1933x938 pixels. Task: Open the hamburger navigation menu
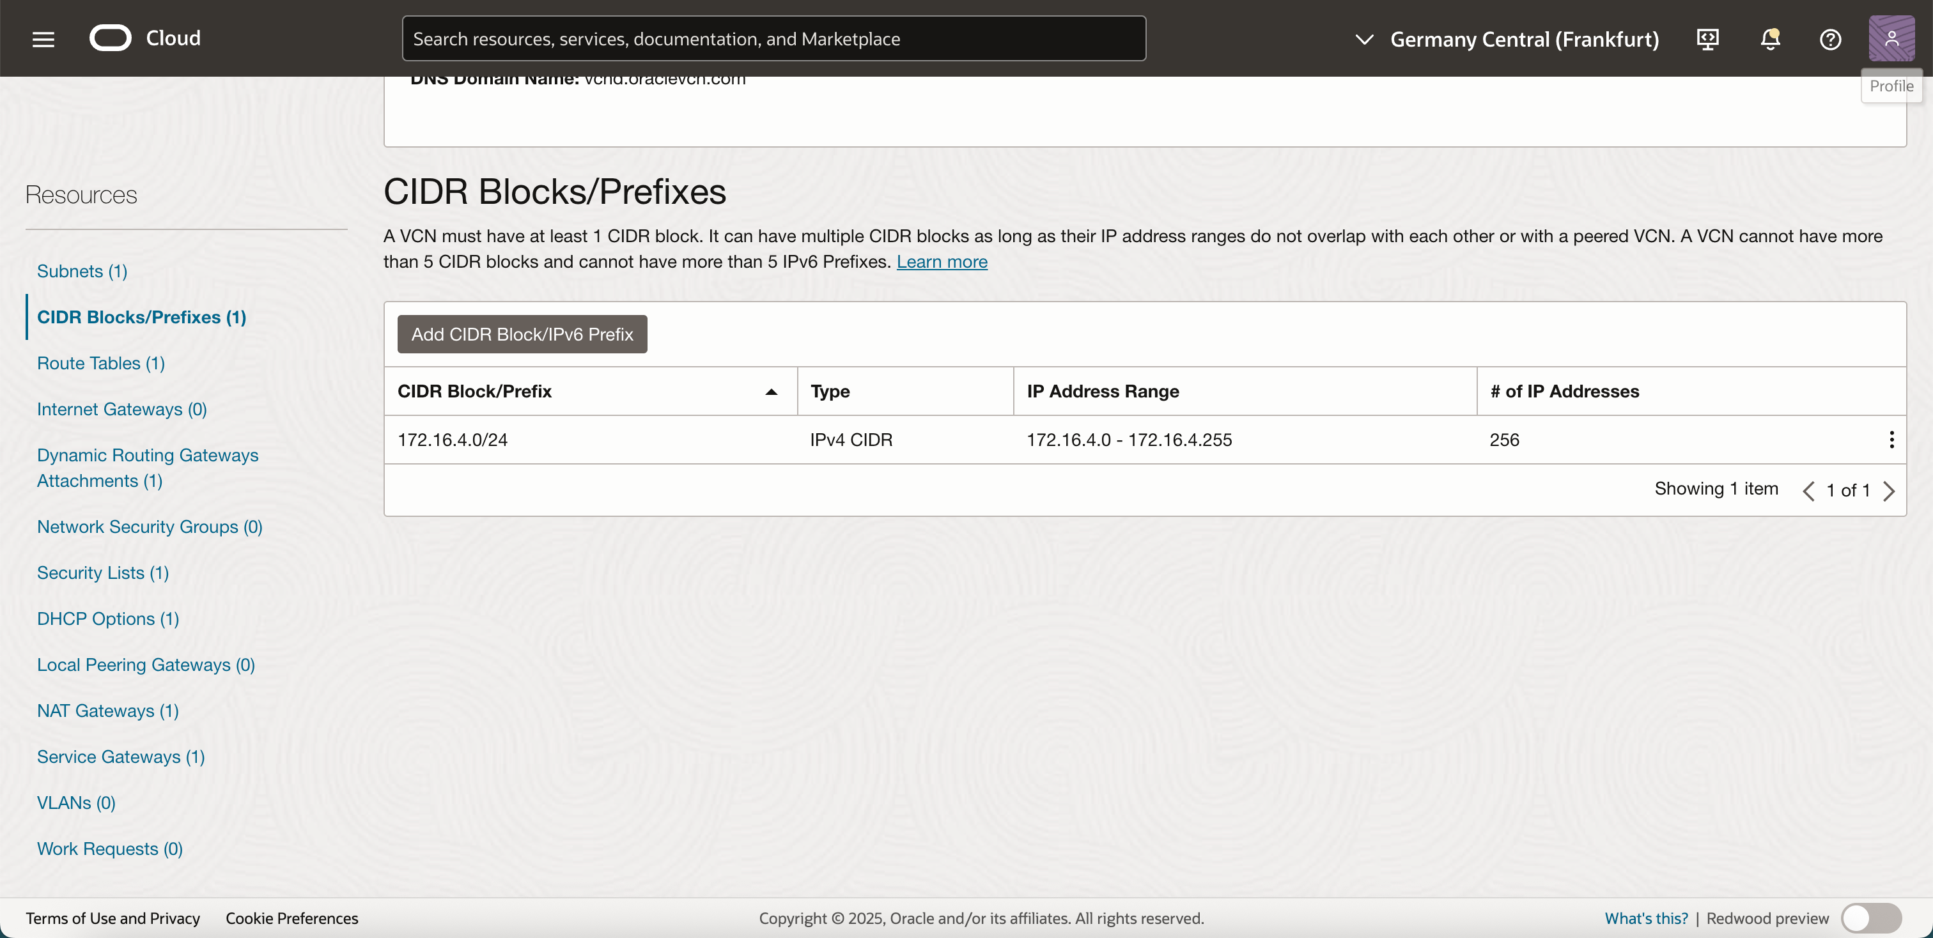[x=43, y=39]
